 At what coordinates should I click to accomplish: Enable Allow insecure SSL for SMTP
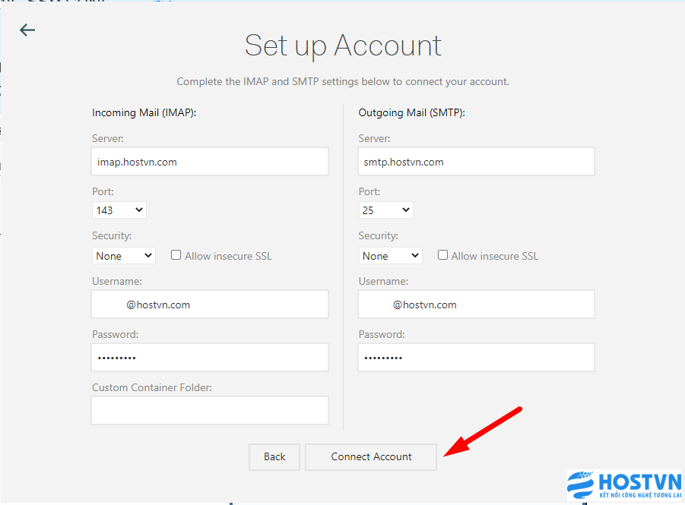[x=442, y=255]
